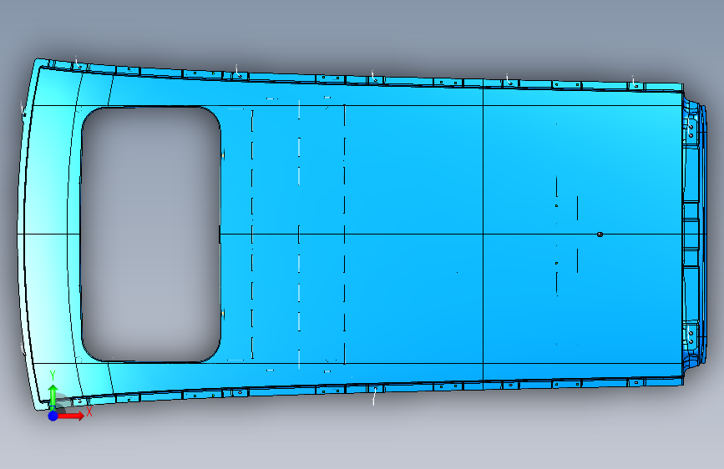
Task: Click the green Y label above the triad
Action: [53, 376]
